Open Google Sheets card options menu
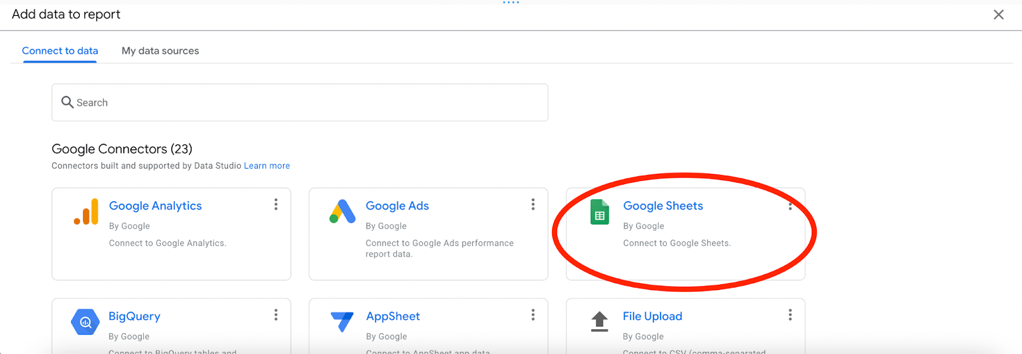Image resolution: width=1022 pixels, height=354 pixels. [790, 204]
